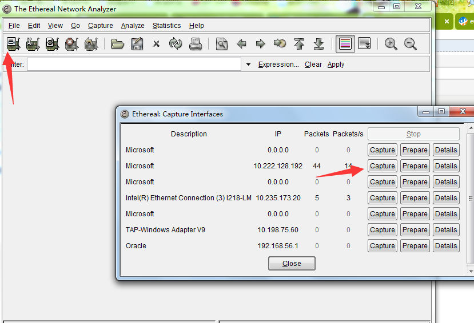Prepare capture for Oracle interface

[415, 246]
